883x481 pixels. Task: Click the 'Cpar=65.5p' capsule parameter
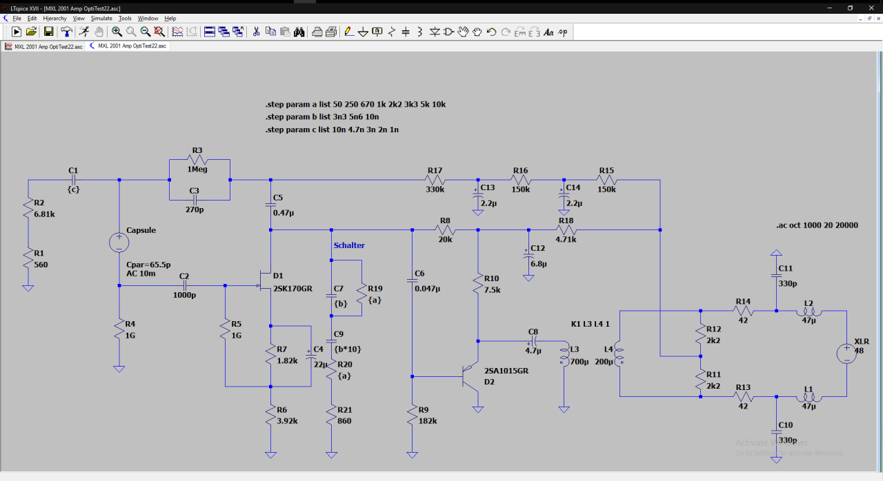148,264
